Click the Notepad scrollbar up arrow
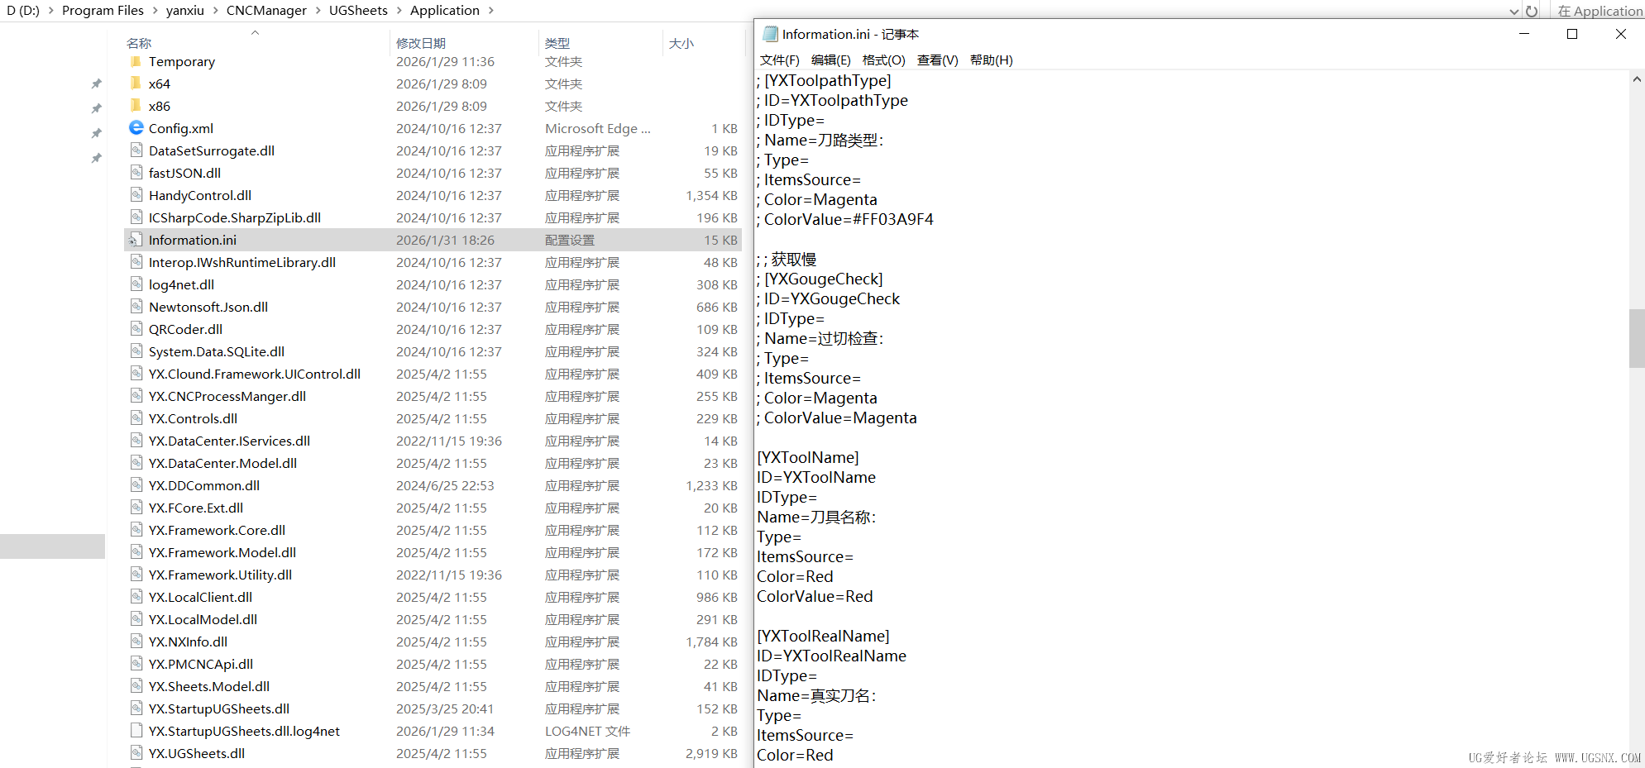The width and height of the screenshot is (1645, 768). 1637,79
